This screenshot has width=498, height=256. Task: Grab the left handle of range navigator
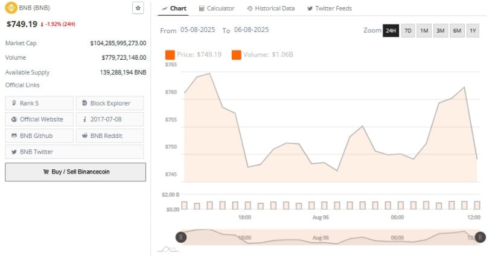(181, 237)
